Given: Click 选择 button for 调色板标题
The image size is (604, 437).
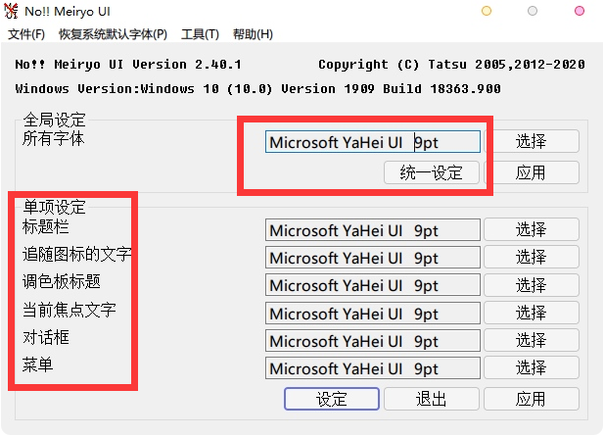Looking at the screenshot, I should (x=532, y=285).
